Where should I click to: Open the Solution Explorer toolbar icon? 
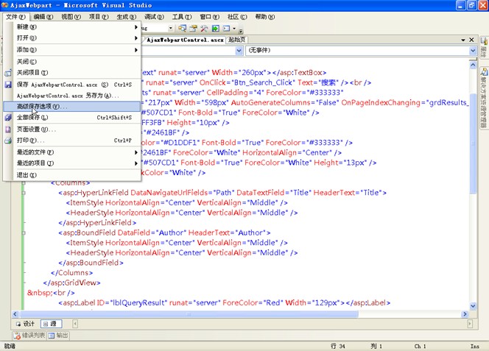coord(182,29)
